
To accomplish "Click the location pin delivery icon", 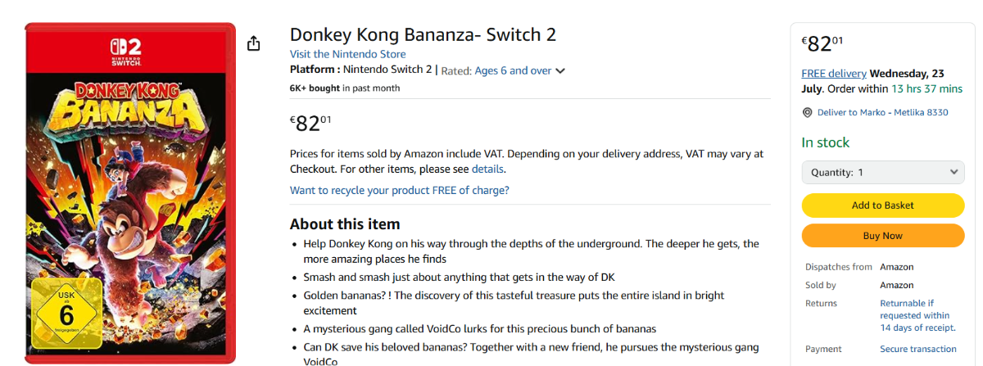I will point(807,112).
